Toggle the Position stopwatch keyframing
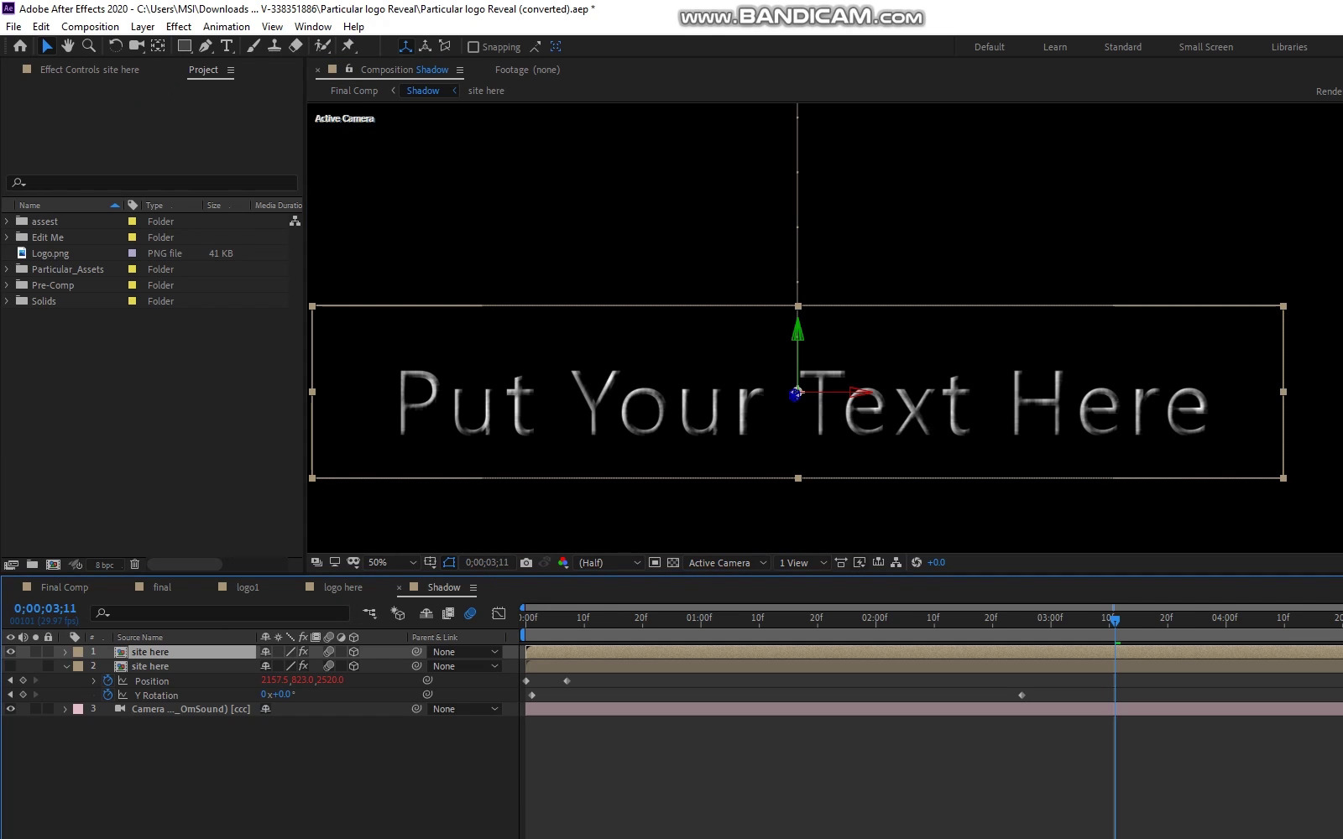The image size is (1343, 839). pyautogui.click(x=107, y=680)
